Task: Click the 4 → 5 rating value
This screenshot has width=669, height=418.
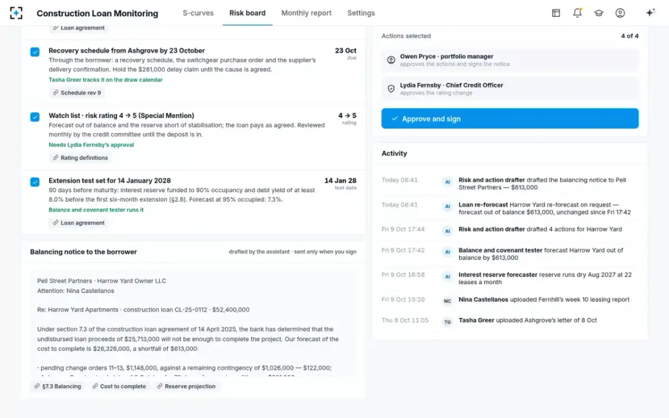Action: [347, 115]
